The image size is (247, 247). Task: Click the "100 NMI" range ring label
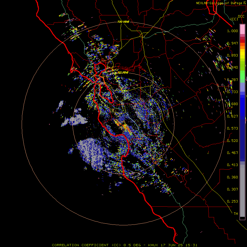[x=123, y=22]
